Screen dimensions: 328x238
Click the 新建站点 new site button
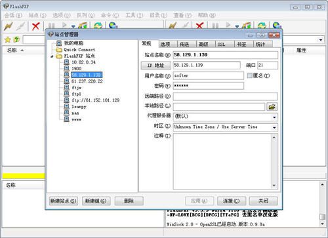coord(64,201)
